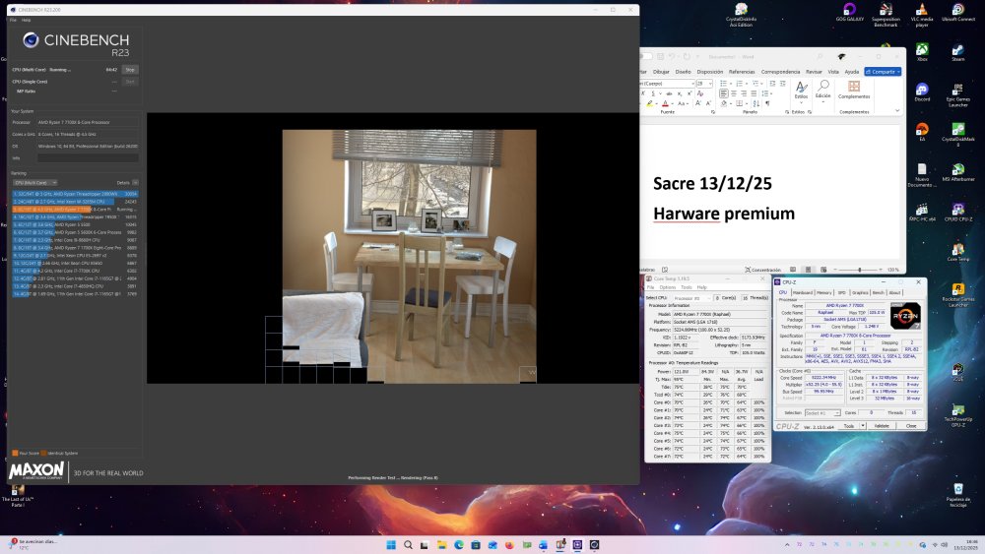The height and width of the screenshot is (554, 985).
Task: Open the borders dropdown arrow in Word
Action: (x=747, y=103)
